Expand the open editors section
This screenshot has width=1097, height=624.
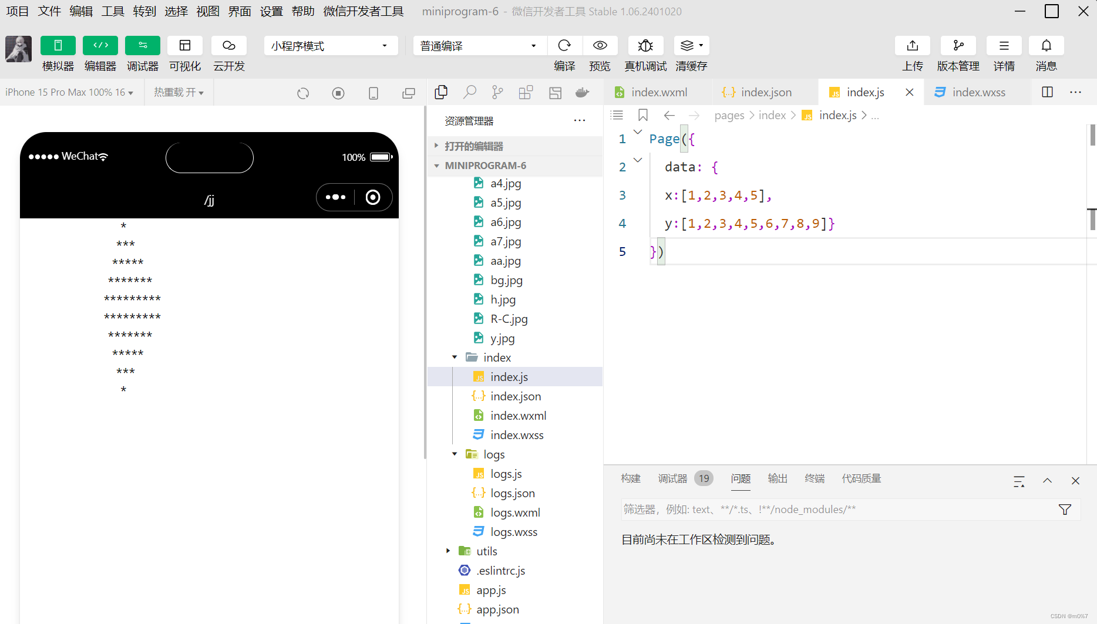click(x=516, y=146)
